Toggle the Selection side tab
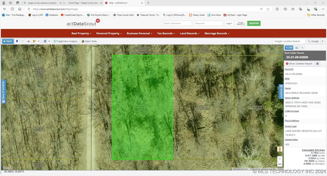327x176 pixels. pyautogui.click(x=281, y=91)
